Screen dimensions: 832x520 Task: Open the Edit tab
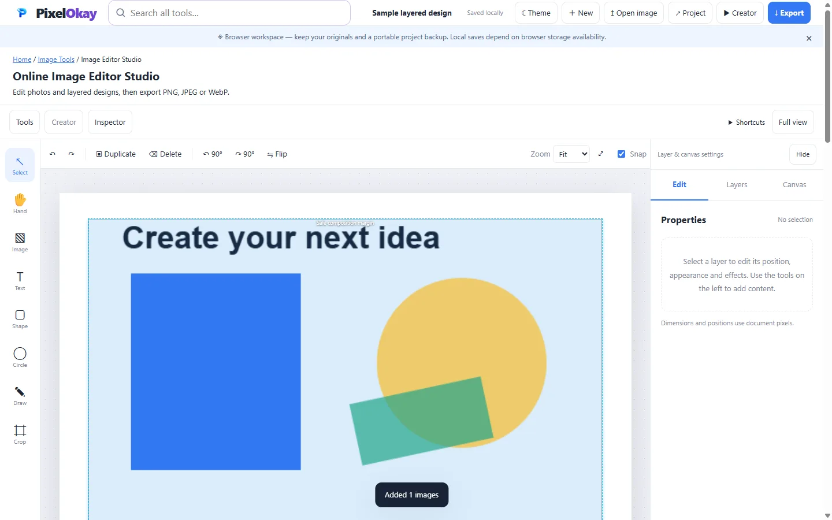[x=679, y=185]
